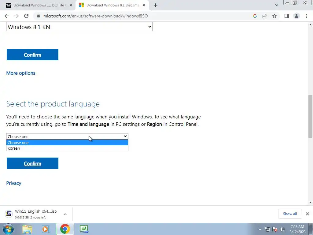Open the Google icon in address bar
313x235 pixels.
click(x=255, y=16)
